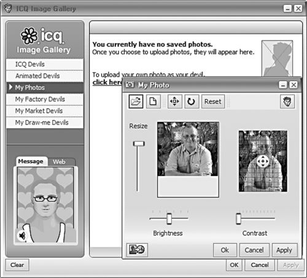Click OK in ICQ Image Gallery window
Viewport: 307px width, 278px height.
click(x=234, y=265)
